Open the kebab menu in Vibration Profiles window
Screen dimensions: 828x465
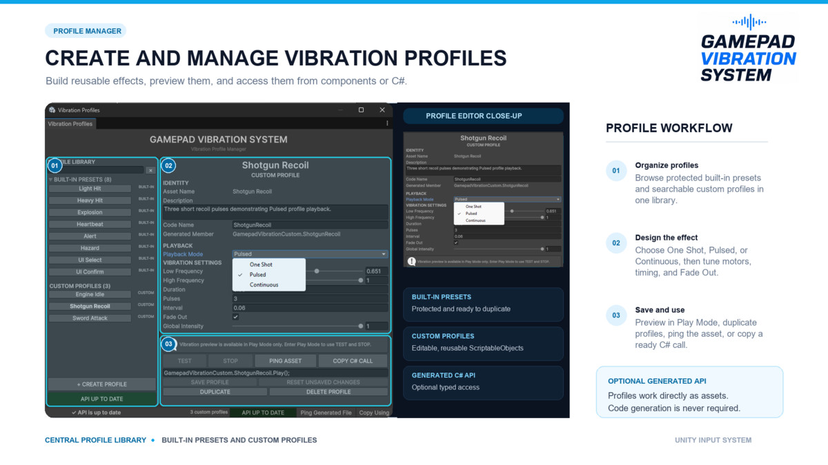point(387,124)
